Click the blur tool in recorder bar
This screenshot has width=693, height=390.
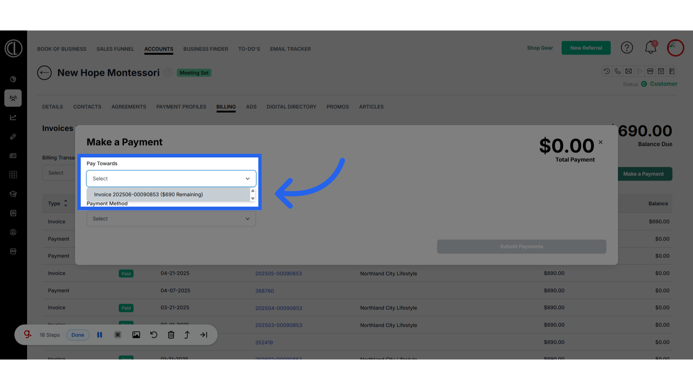point(118,335)
